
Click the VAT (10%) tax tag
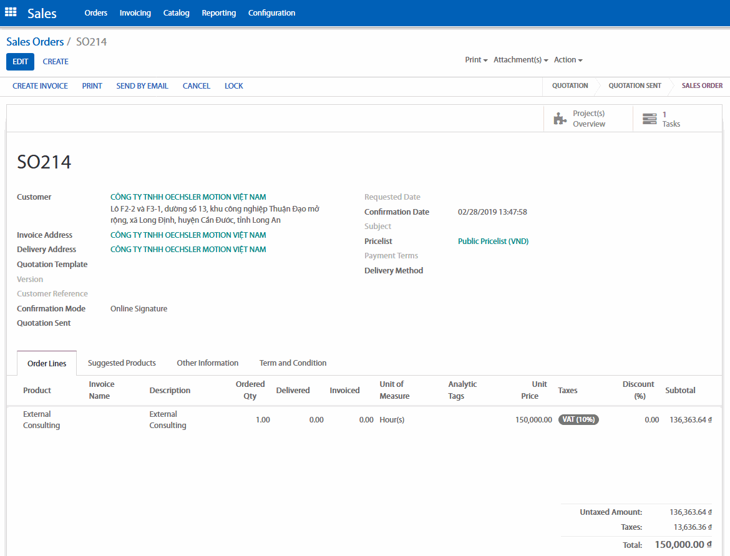click(578, 420)
